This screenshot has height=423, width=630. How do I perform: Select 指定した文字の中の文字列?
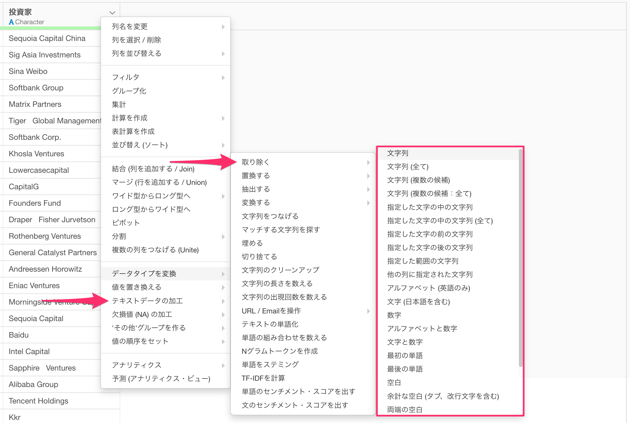(x=448, y=207)
